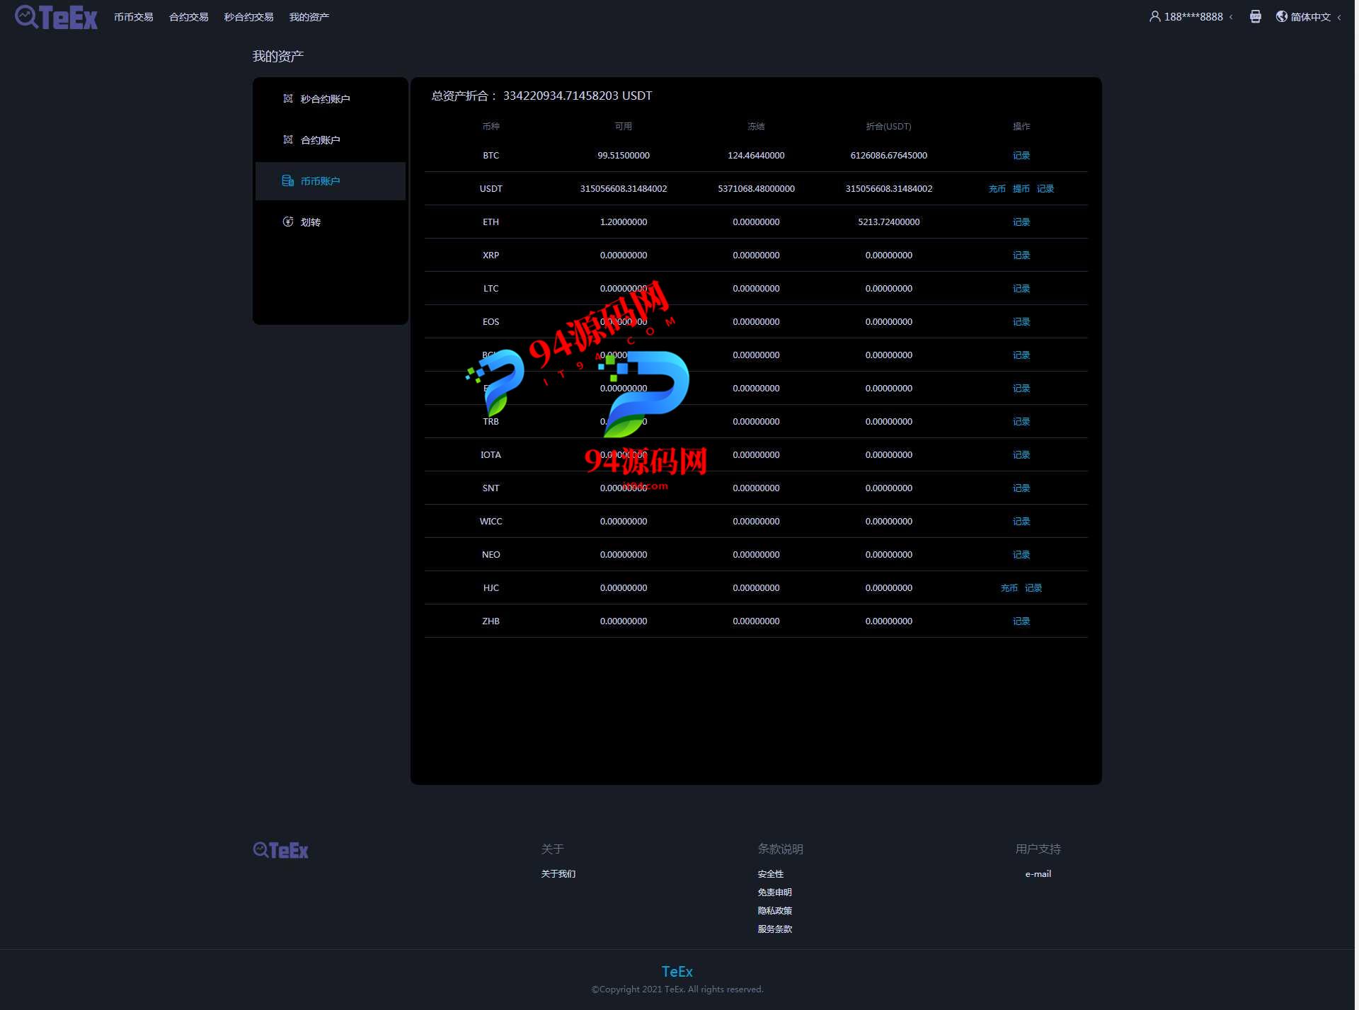Screen dimensions: 1359x1010
Task: Click the 合约账户 sidebar icon
Action: coord(287,139)
